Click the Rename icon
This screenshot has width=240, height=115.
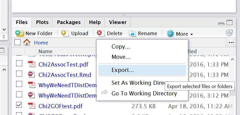(x=132, y=34)
